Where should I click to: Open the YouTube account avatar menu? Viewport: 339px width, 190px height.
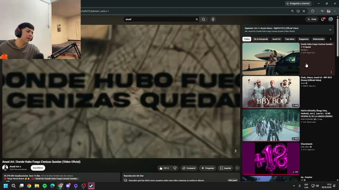pyautogui.click(x=331, y=19)
